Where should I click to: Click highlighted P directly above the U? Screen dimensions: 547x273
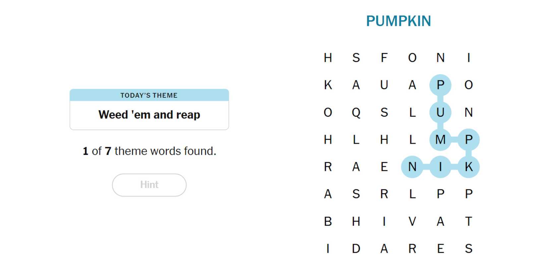[x=440, y=85]
